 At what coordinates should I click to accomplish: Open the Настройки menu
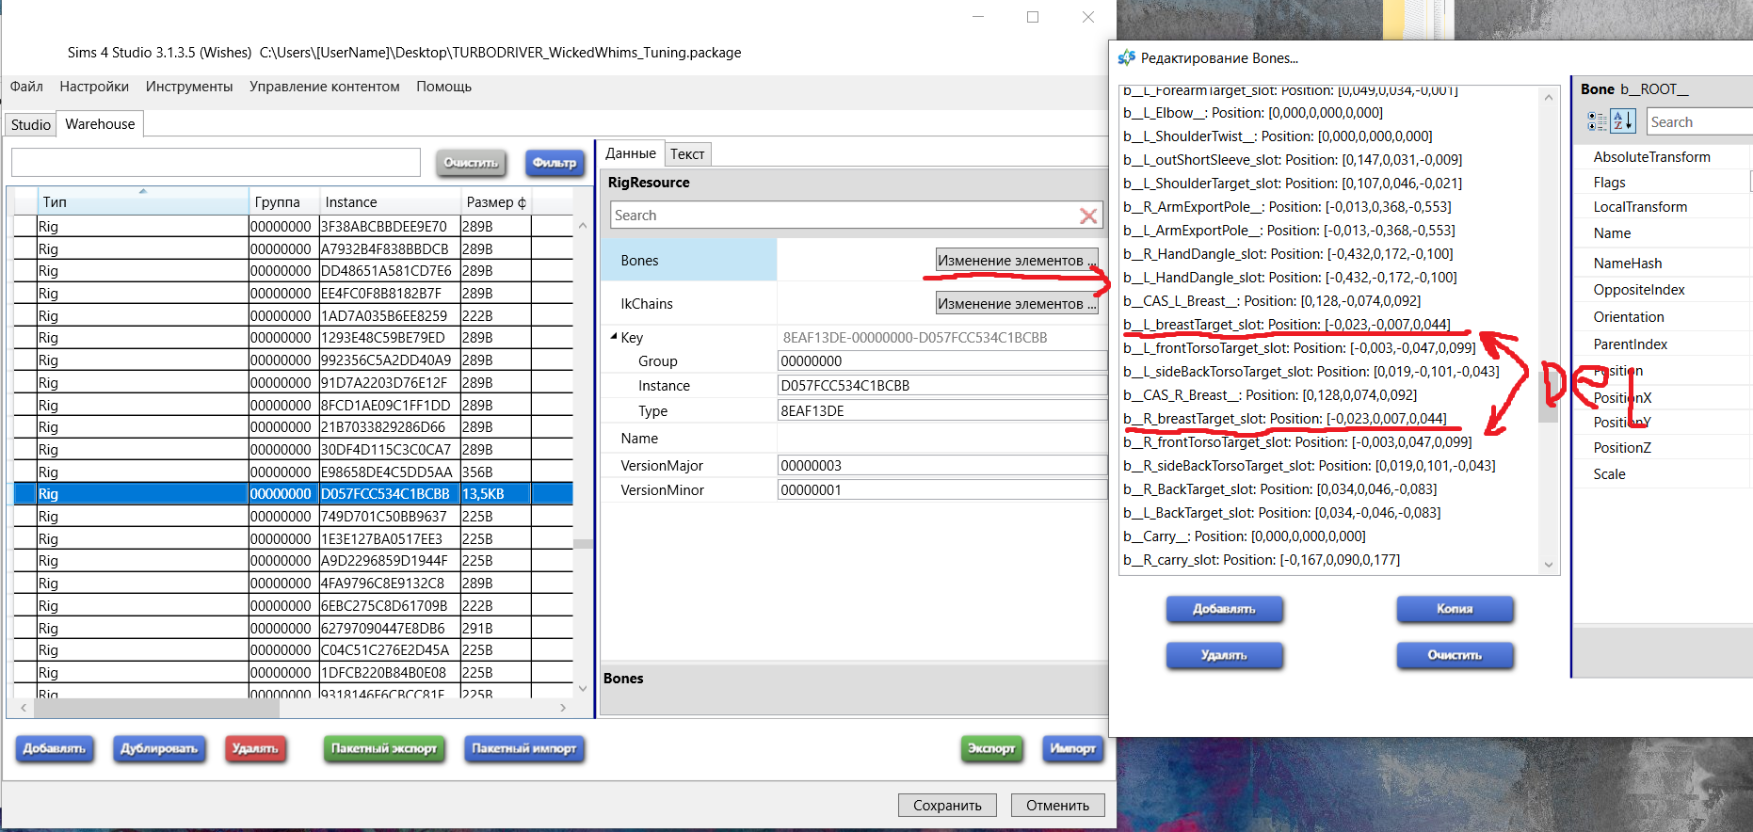[x=94, y=87]
